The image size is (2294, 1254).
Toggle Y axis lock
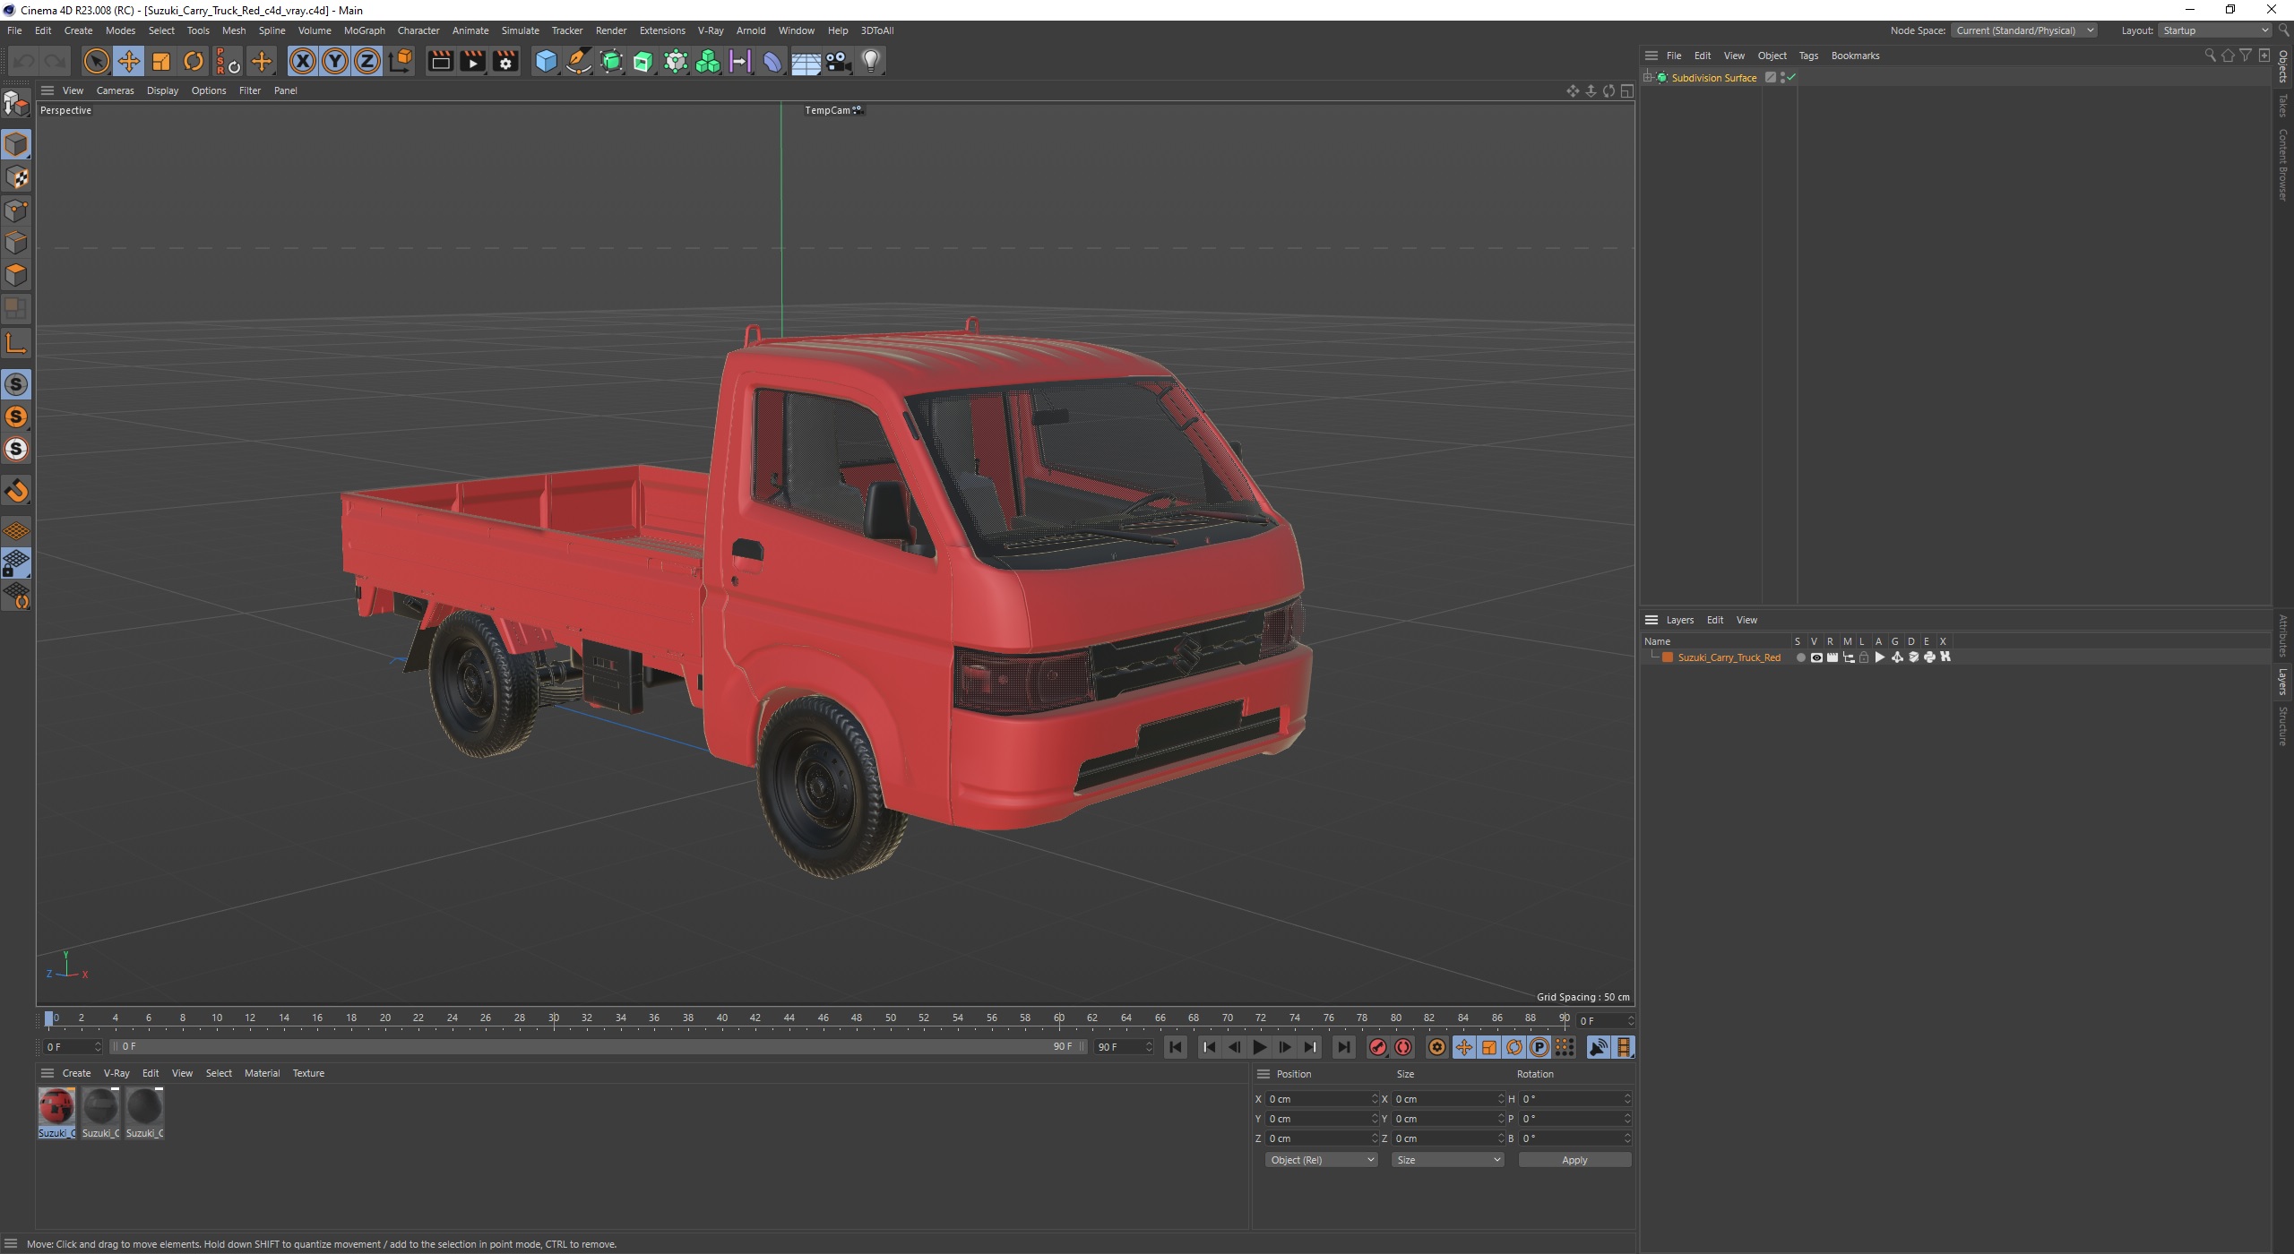click(335, 61)
